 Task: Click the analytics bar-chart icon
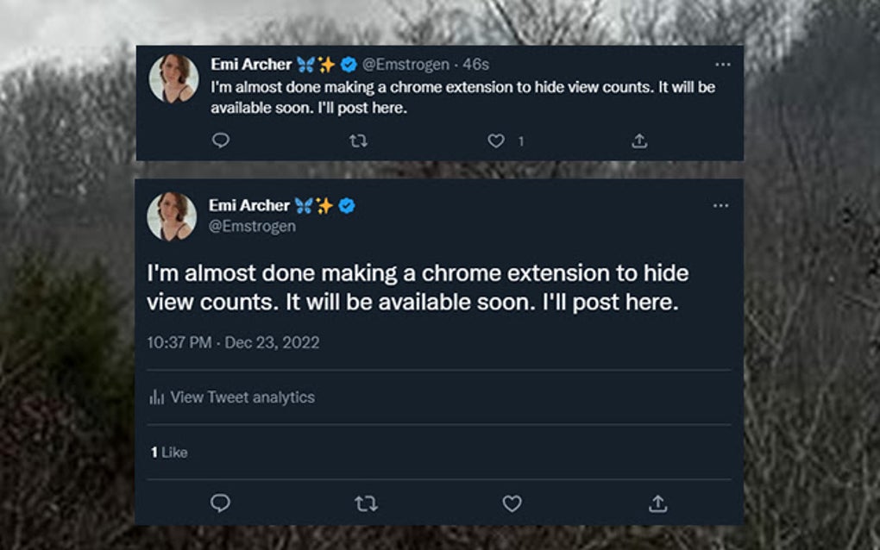(157, 397)
